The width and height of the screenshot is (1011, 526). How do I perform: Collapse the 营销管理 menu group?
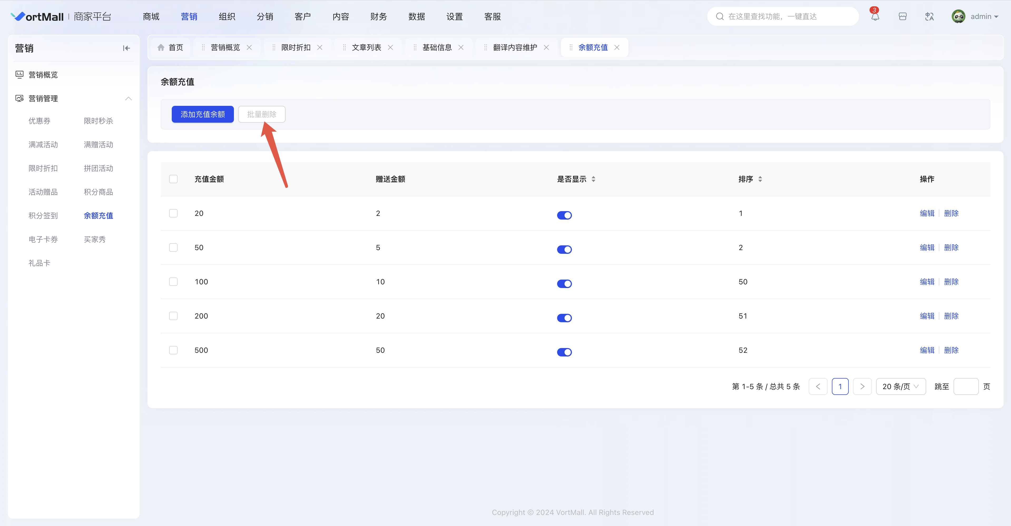point(128,98)
